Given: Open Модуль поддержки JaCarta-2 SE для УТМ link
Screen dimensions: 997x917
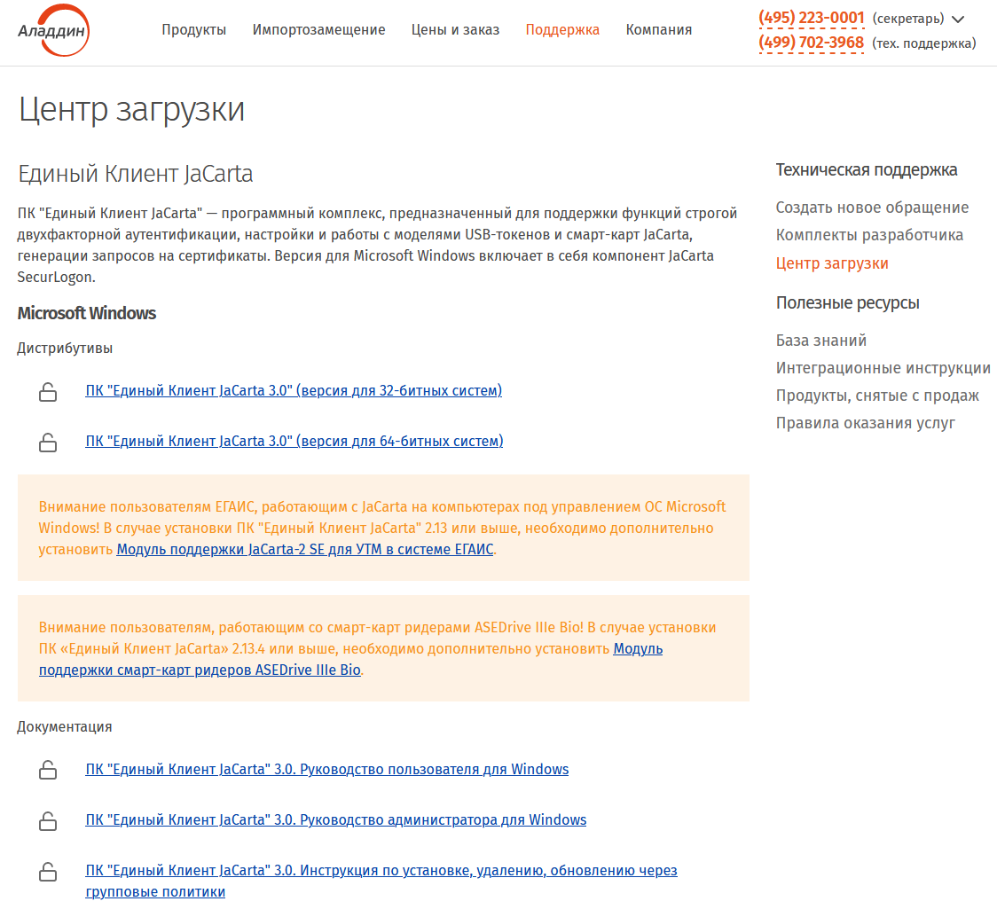Looking at the screenshot, I should point(305,550).
